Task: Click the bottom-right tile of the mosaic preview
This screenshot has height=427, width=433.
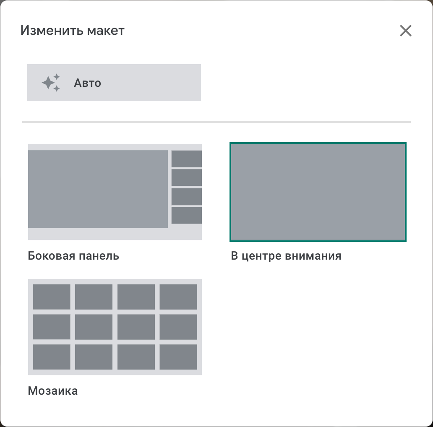Action: coord(178,357)
